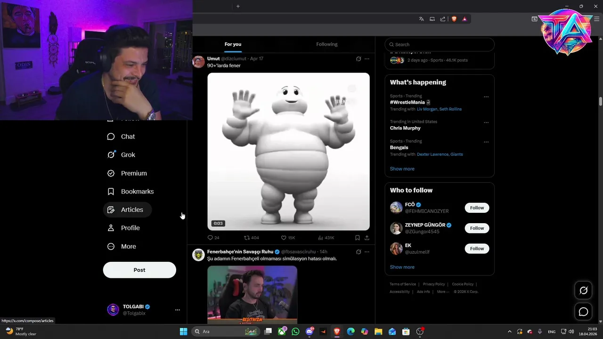Open the streamer video thumbnail in Fenerbahçe post
603x339 pixels.
[x=252, y=295]
